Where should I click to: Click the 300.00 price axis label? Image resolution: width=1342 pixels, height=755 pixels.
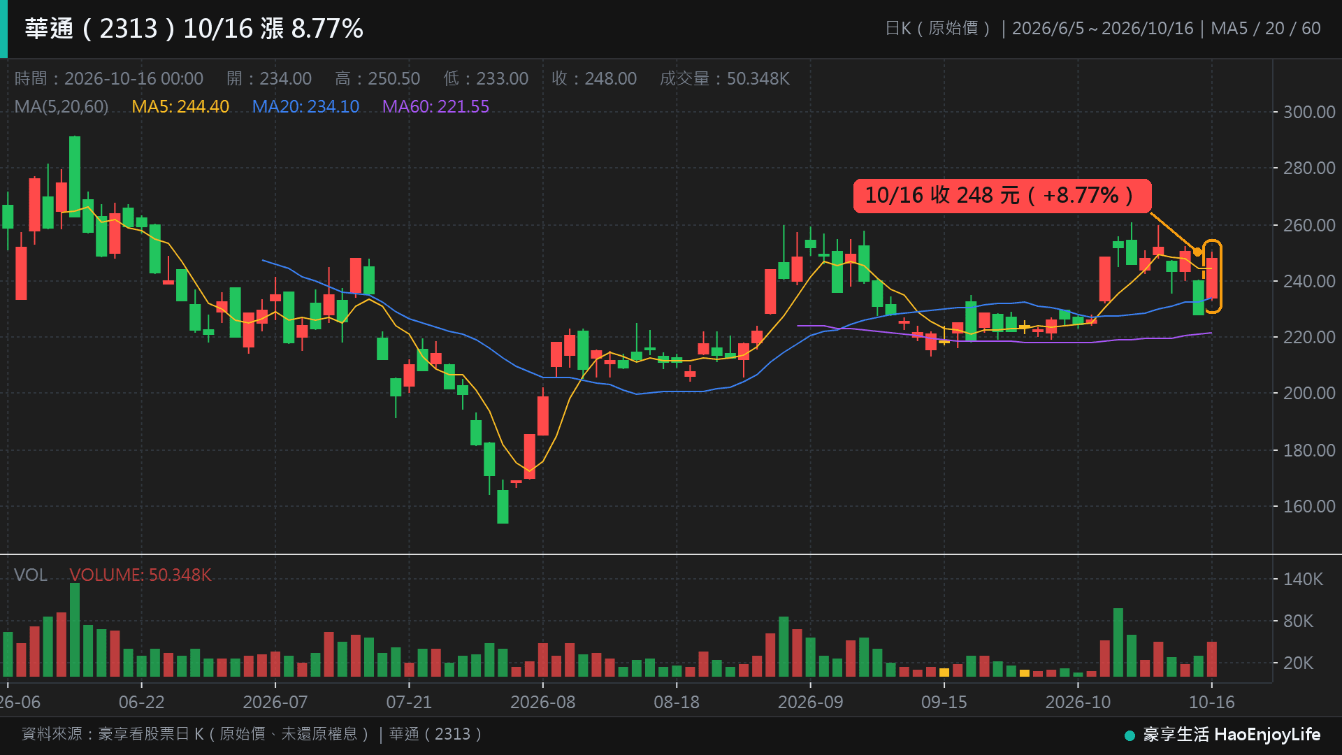1309,112
